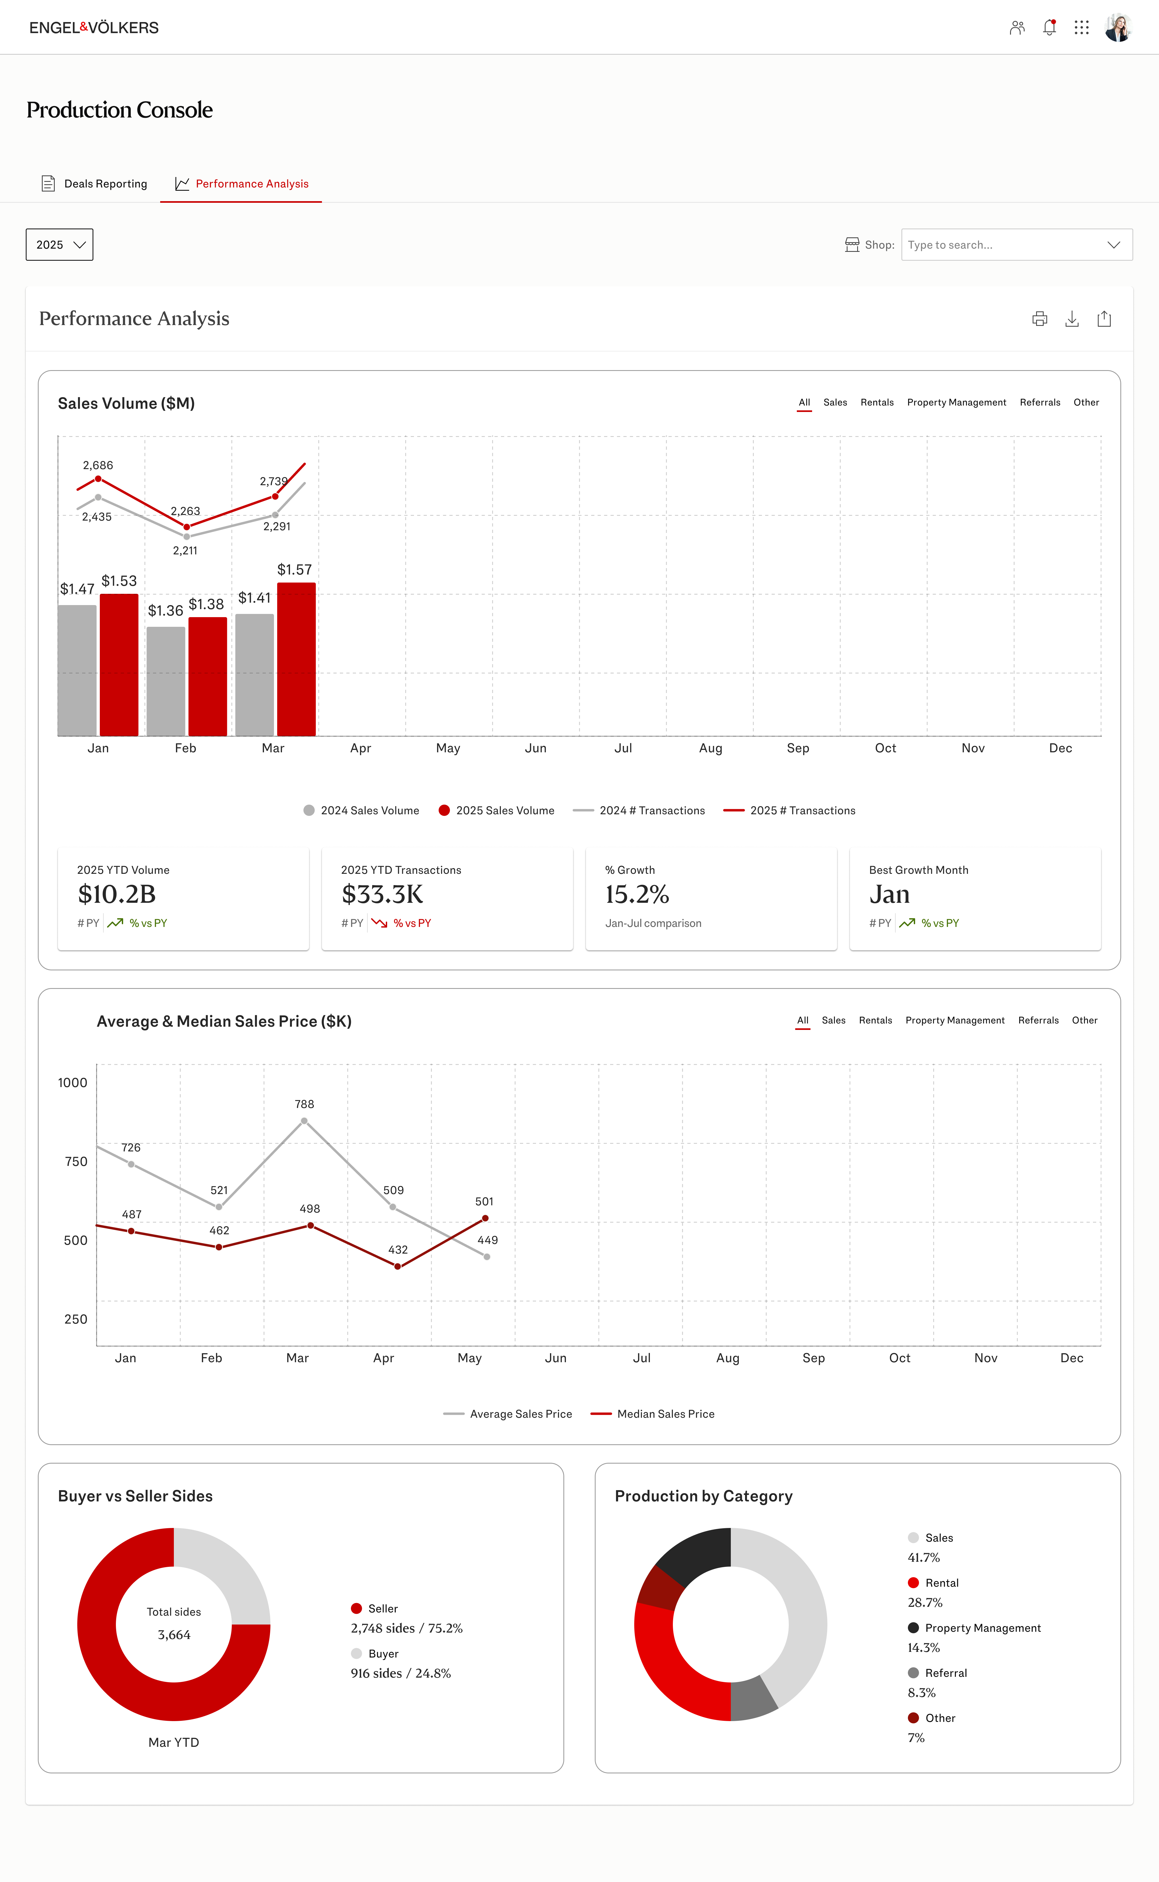Toggle Average Sales Price legend series
Viewport: 1159px width, 1882px height.
tap(507, 1414)
